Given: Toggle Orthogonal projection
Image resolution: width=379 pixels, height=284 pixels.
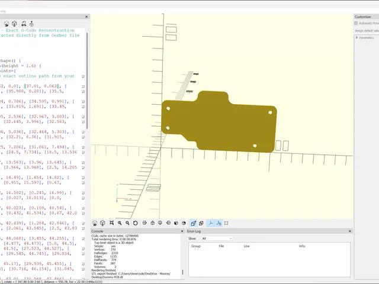Looking at the screenshot, I should pyautogui.click(x=201, y=223).
